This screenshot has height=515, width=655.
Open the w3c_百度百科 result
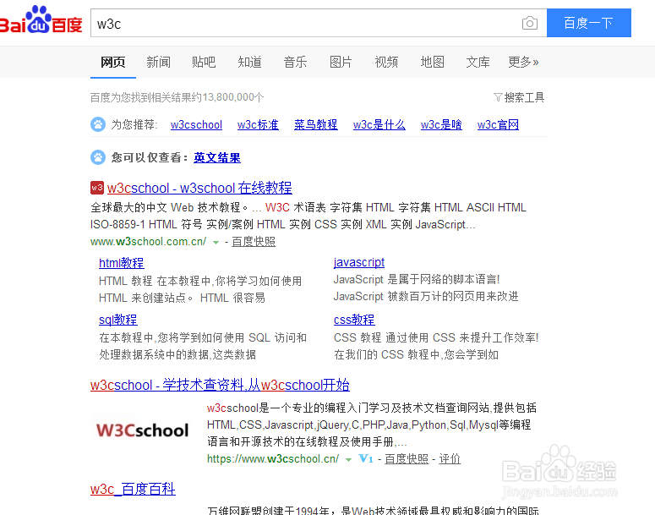133,489
